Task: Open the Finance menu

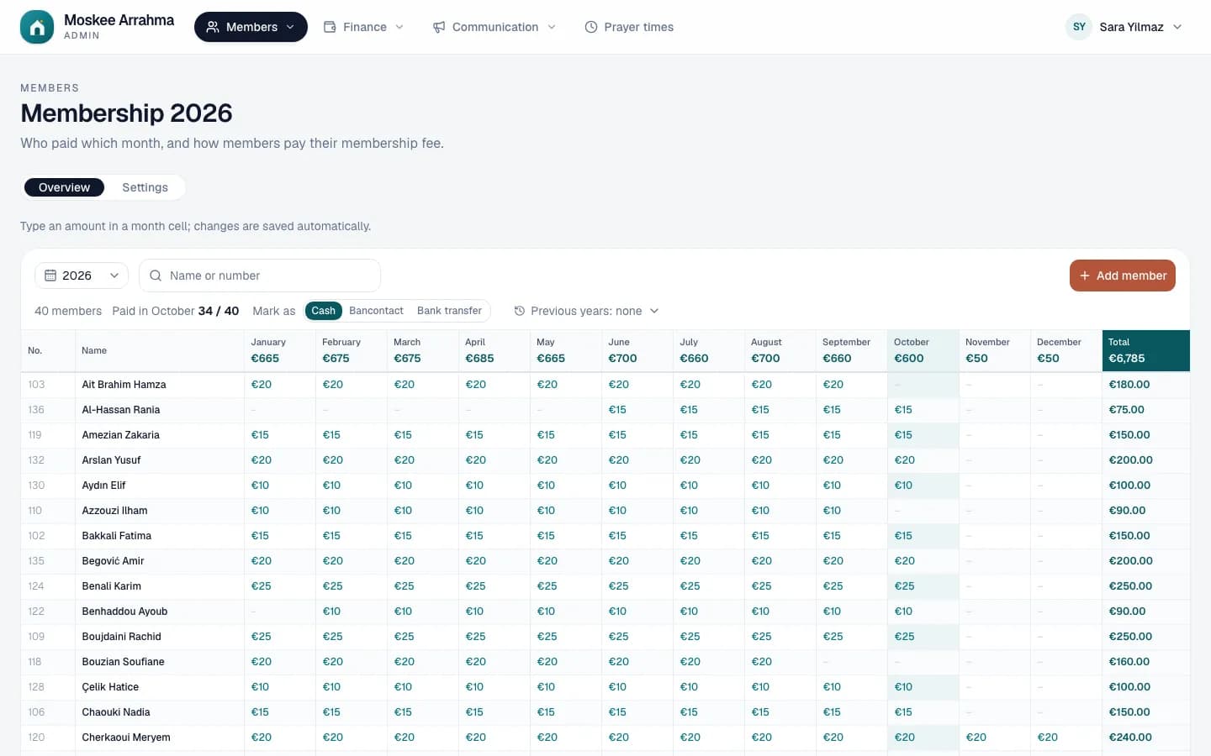Action: pyautogui.click(x=364, y=27)
